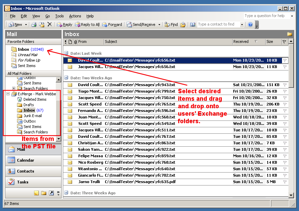The height and width of the screenshot is (211, 299).
Task: Click the Find button
Action: click(x=171, y=25)
